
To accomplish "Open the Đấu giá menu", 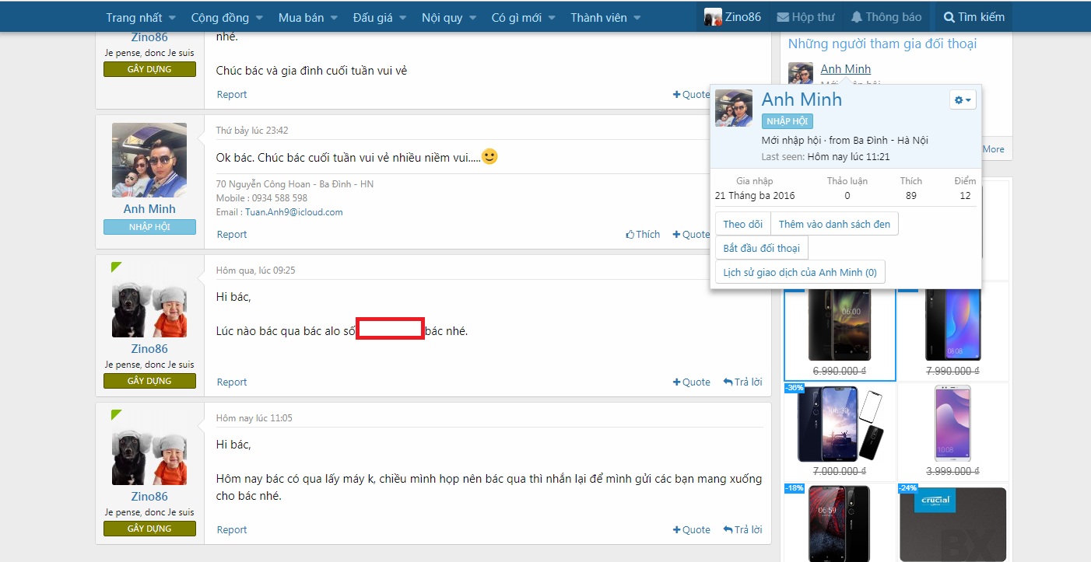I will 380,17.
